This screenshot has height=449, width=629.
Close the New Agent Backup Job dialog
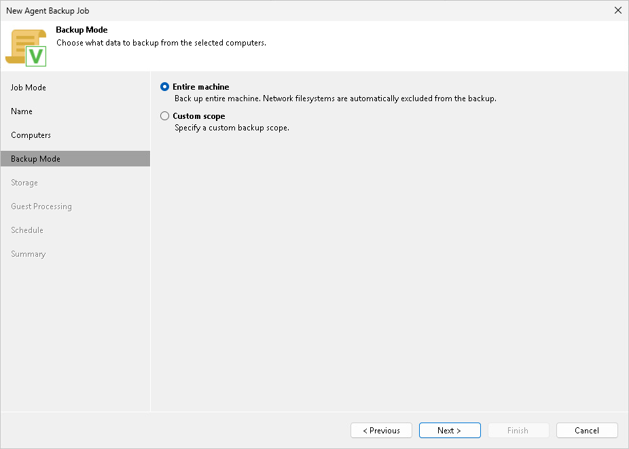point(617,10)
